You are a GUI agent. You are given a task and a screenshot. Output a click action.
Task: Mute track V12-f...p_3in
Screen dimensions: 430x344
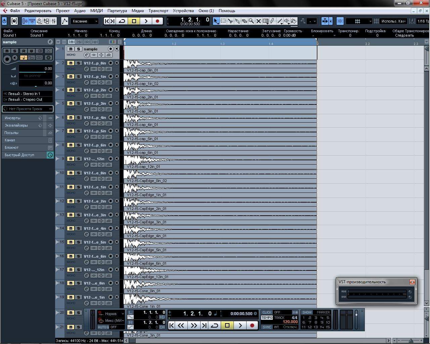tap(71, 103)
